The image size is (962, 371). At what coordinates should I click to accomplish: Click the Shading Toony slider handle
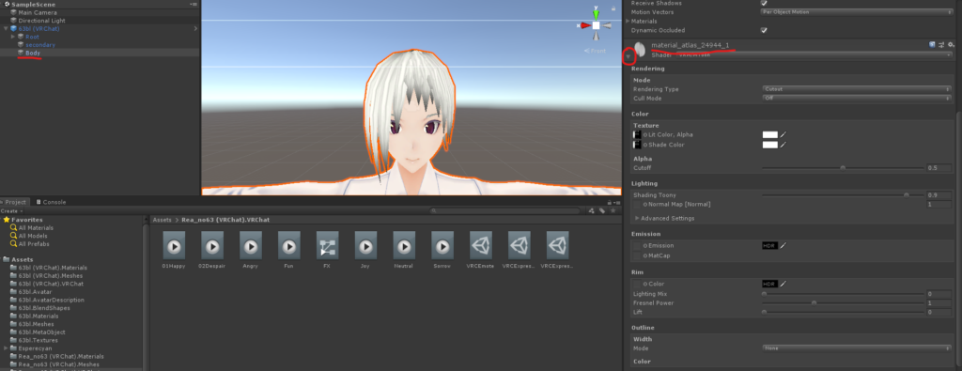(x=907, y=194)
